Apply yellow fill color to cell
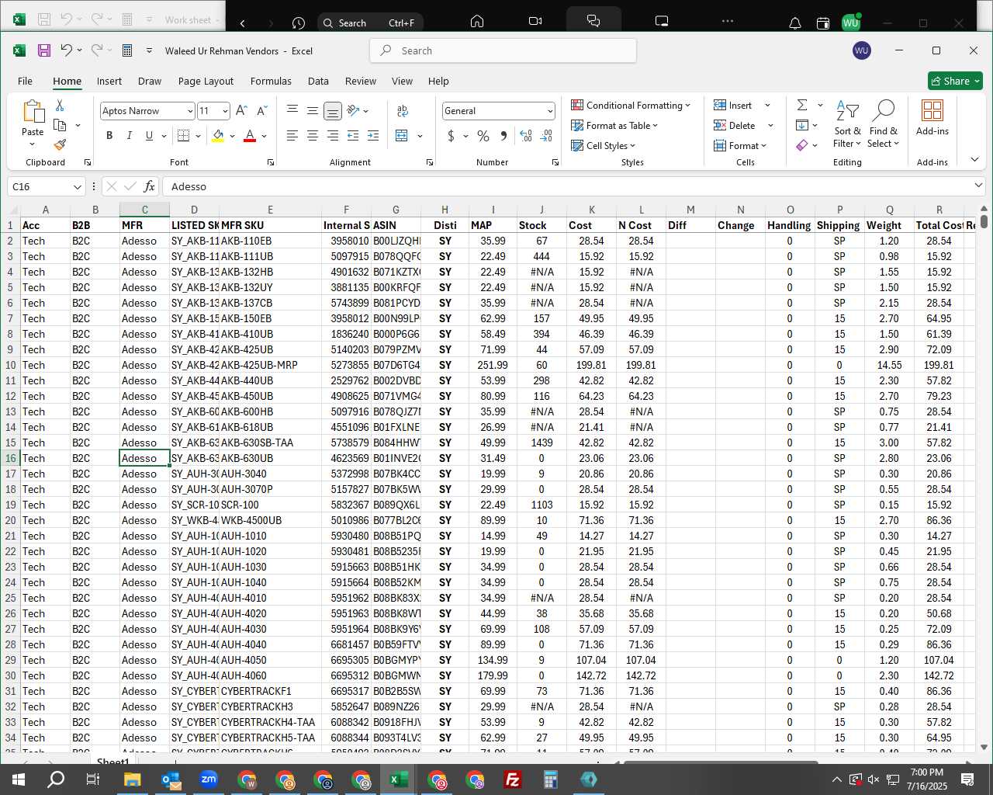The height and width of the screenshot is (795, 993). click(x=218, y=136)
